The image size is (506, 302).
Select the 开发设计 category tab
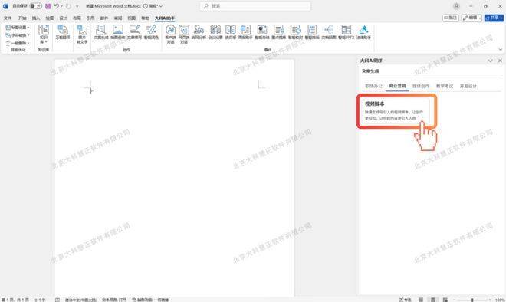click(x=468, y=86)
